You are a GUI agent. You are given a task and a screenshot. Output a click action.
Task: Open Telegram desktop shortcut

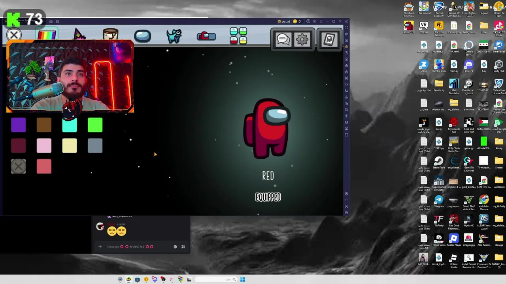click(439, 202)
